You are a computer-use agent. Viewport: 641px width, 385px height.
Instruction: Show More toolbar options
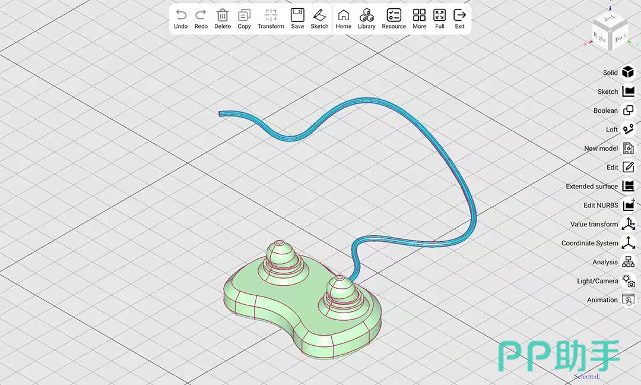[x=419, y=15]
